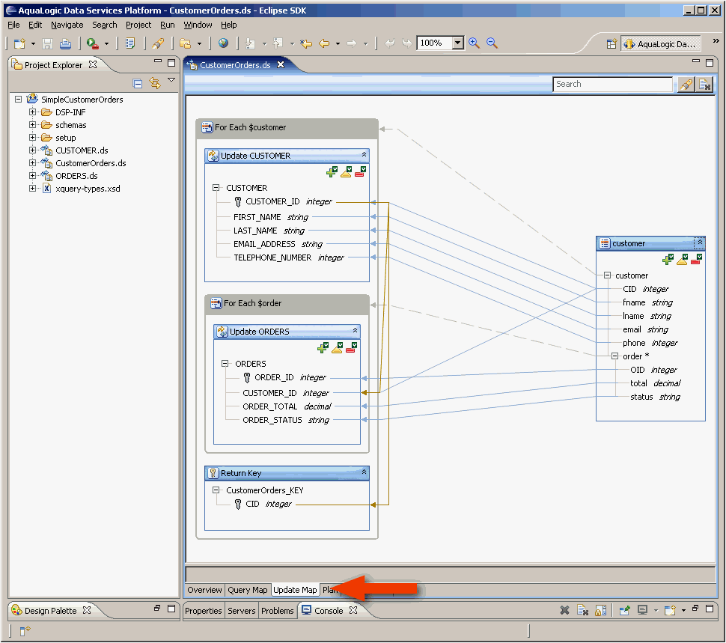Click the Forward navigation arrow
Screen dimensions: 726x643
(x=352, y=43)
